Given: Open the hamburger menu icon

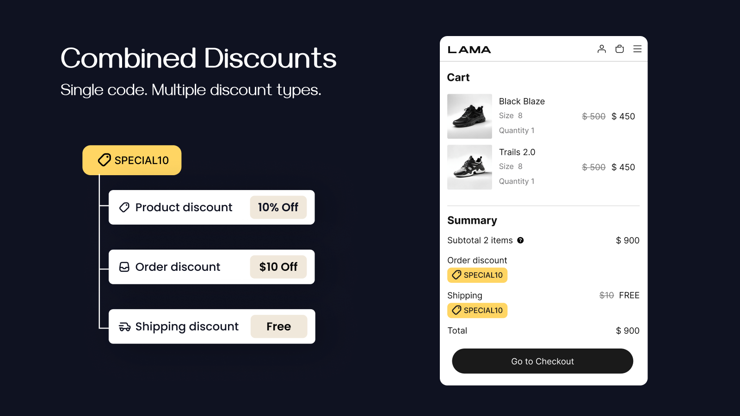Looking at the screenshot, I should point(637,49).
